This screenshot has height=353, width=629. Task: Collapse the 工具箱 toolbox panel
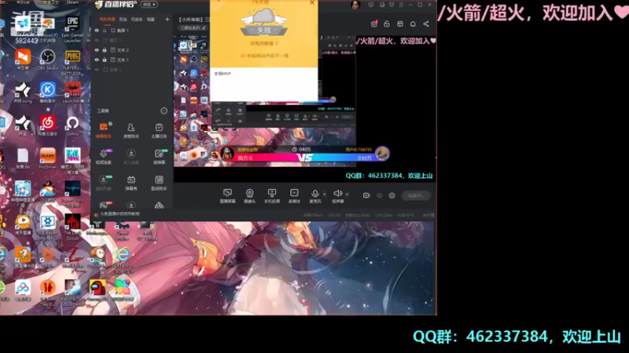point(164,111)
